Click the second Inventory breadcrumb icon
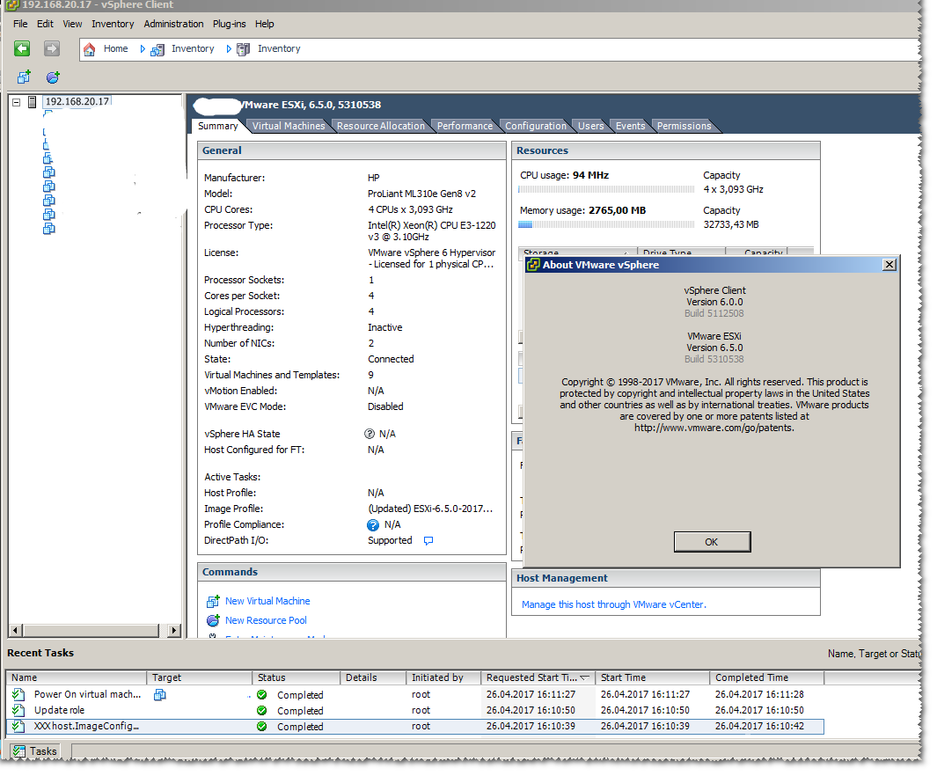The image size is (937, 776). point(243,49)
